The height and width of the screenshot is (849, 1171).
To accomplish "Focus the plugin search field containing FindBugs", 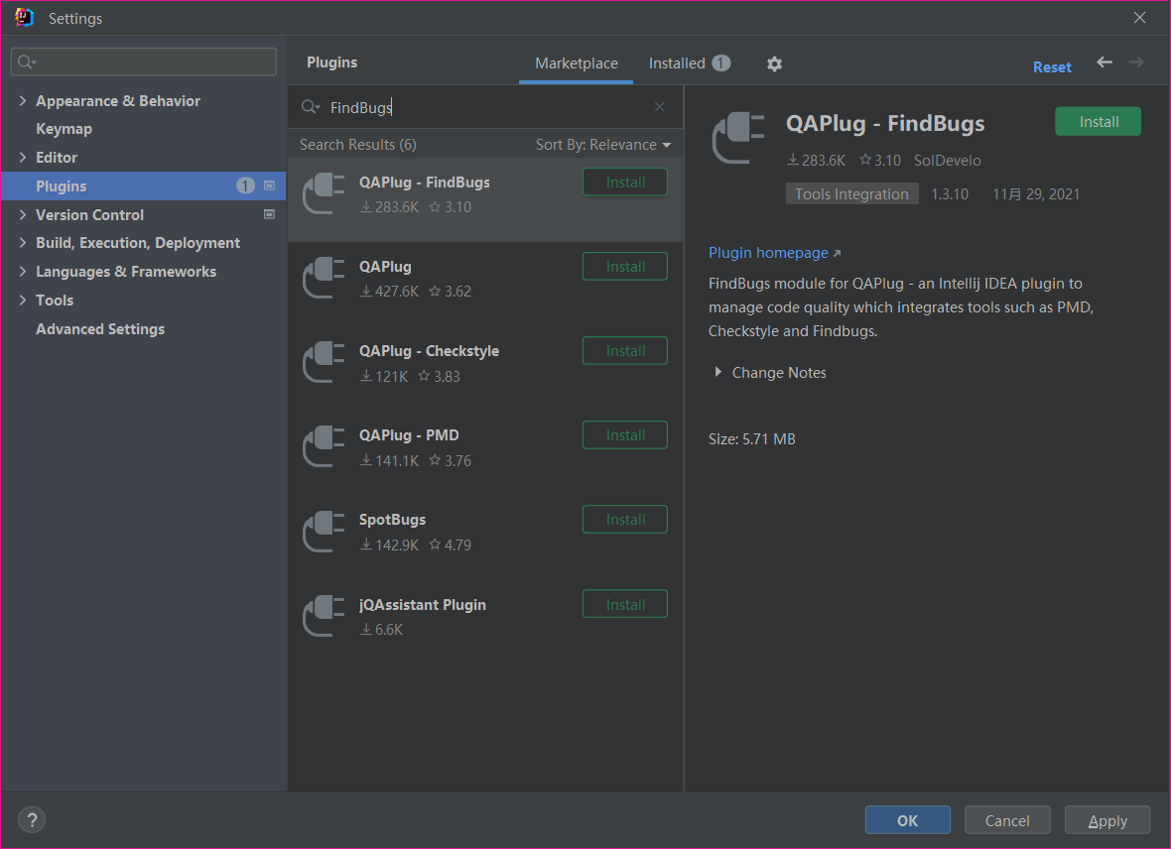I will pyautogui.click(x=485, y=107).
